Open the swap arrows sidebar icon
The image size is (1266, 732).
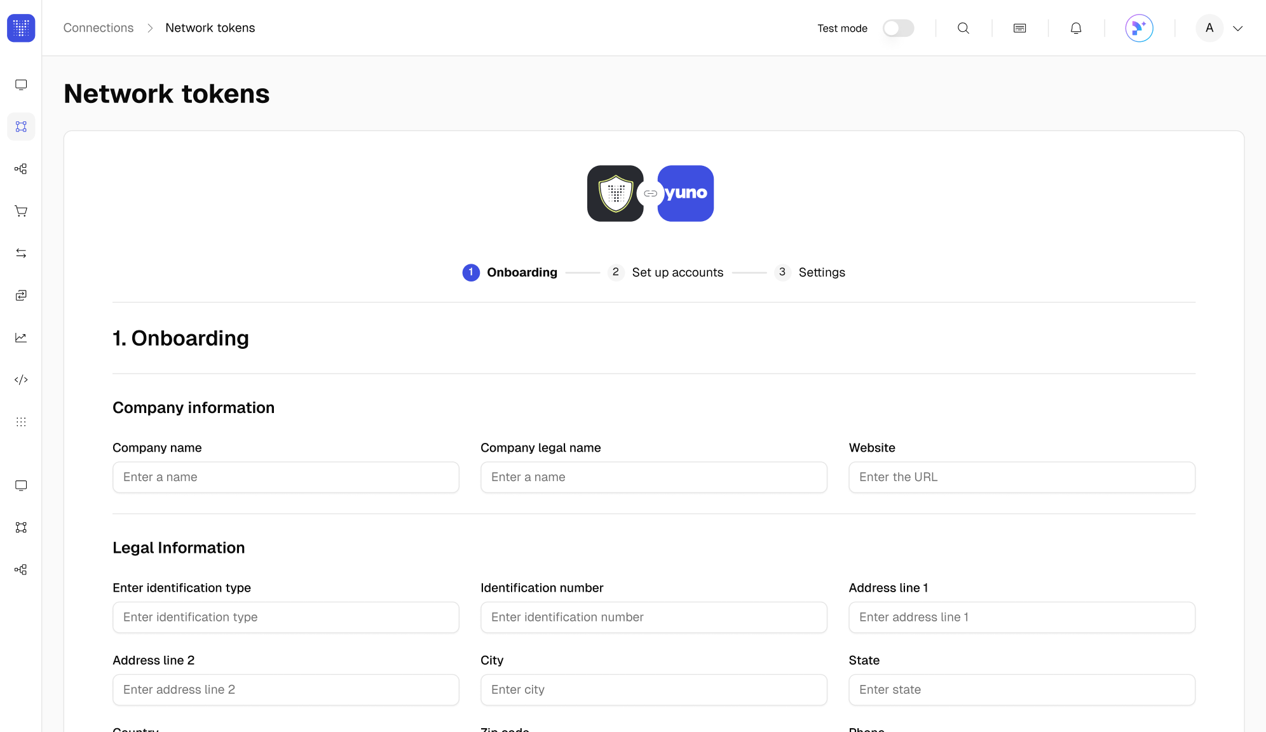click(x=21, y=253)
